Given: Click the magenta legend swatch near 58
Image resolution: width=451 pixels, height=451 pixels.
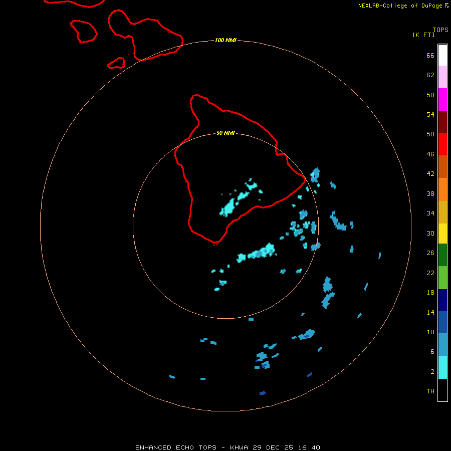Looking at the screenshot, I should click(x=442, y=100).
